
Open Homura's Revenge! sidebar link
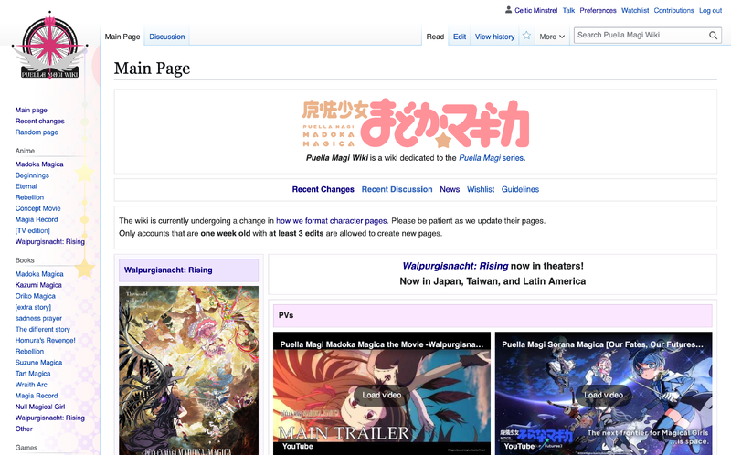pos(45,340)
